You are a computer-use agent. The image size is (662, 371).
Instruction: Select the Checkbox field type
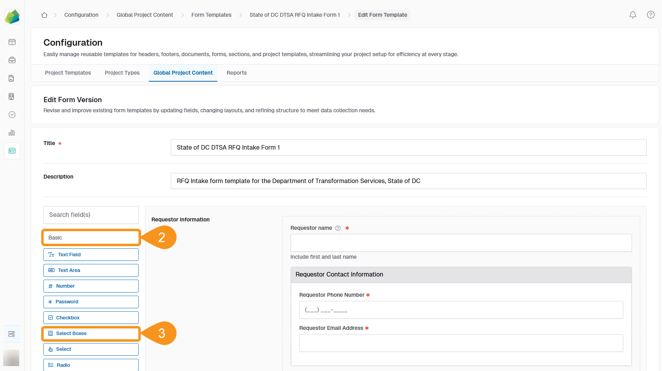tap(90, 318)
